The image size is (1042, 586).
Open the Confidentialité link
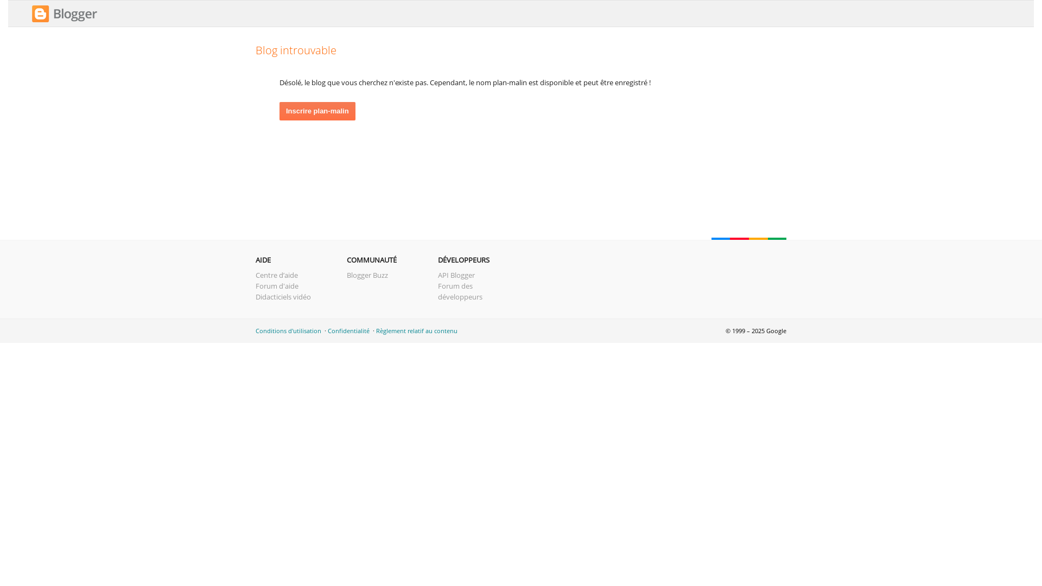[348, 331]
